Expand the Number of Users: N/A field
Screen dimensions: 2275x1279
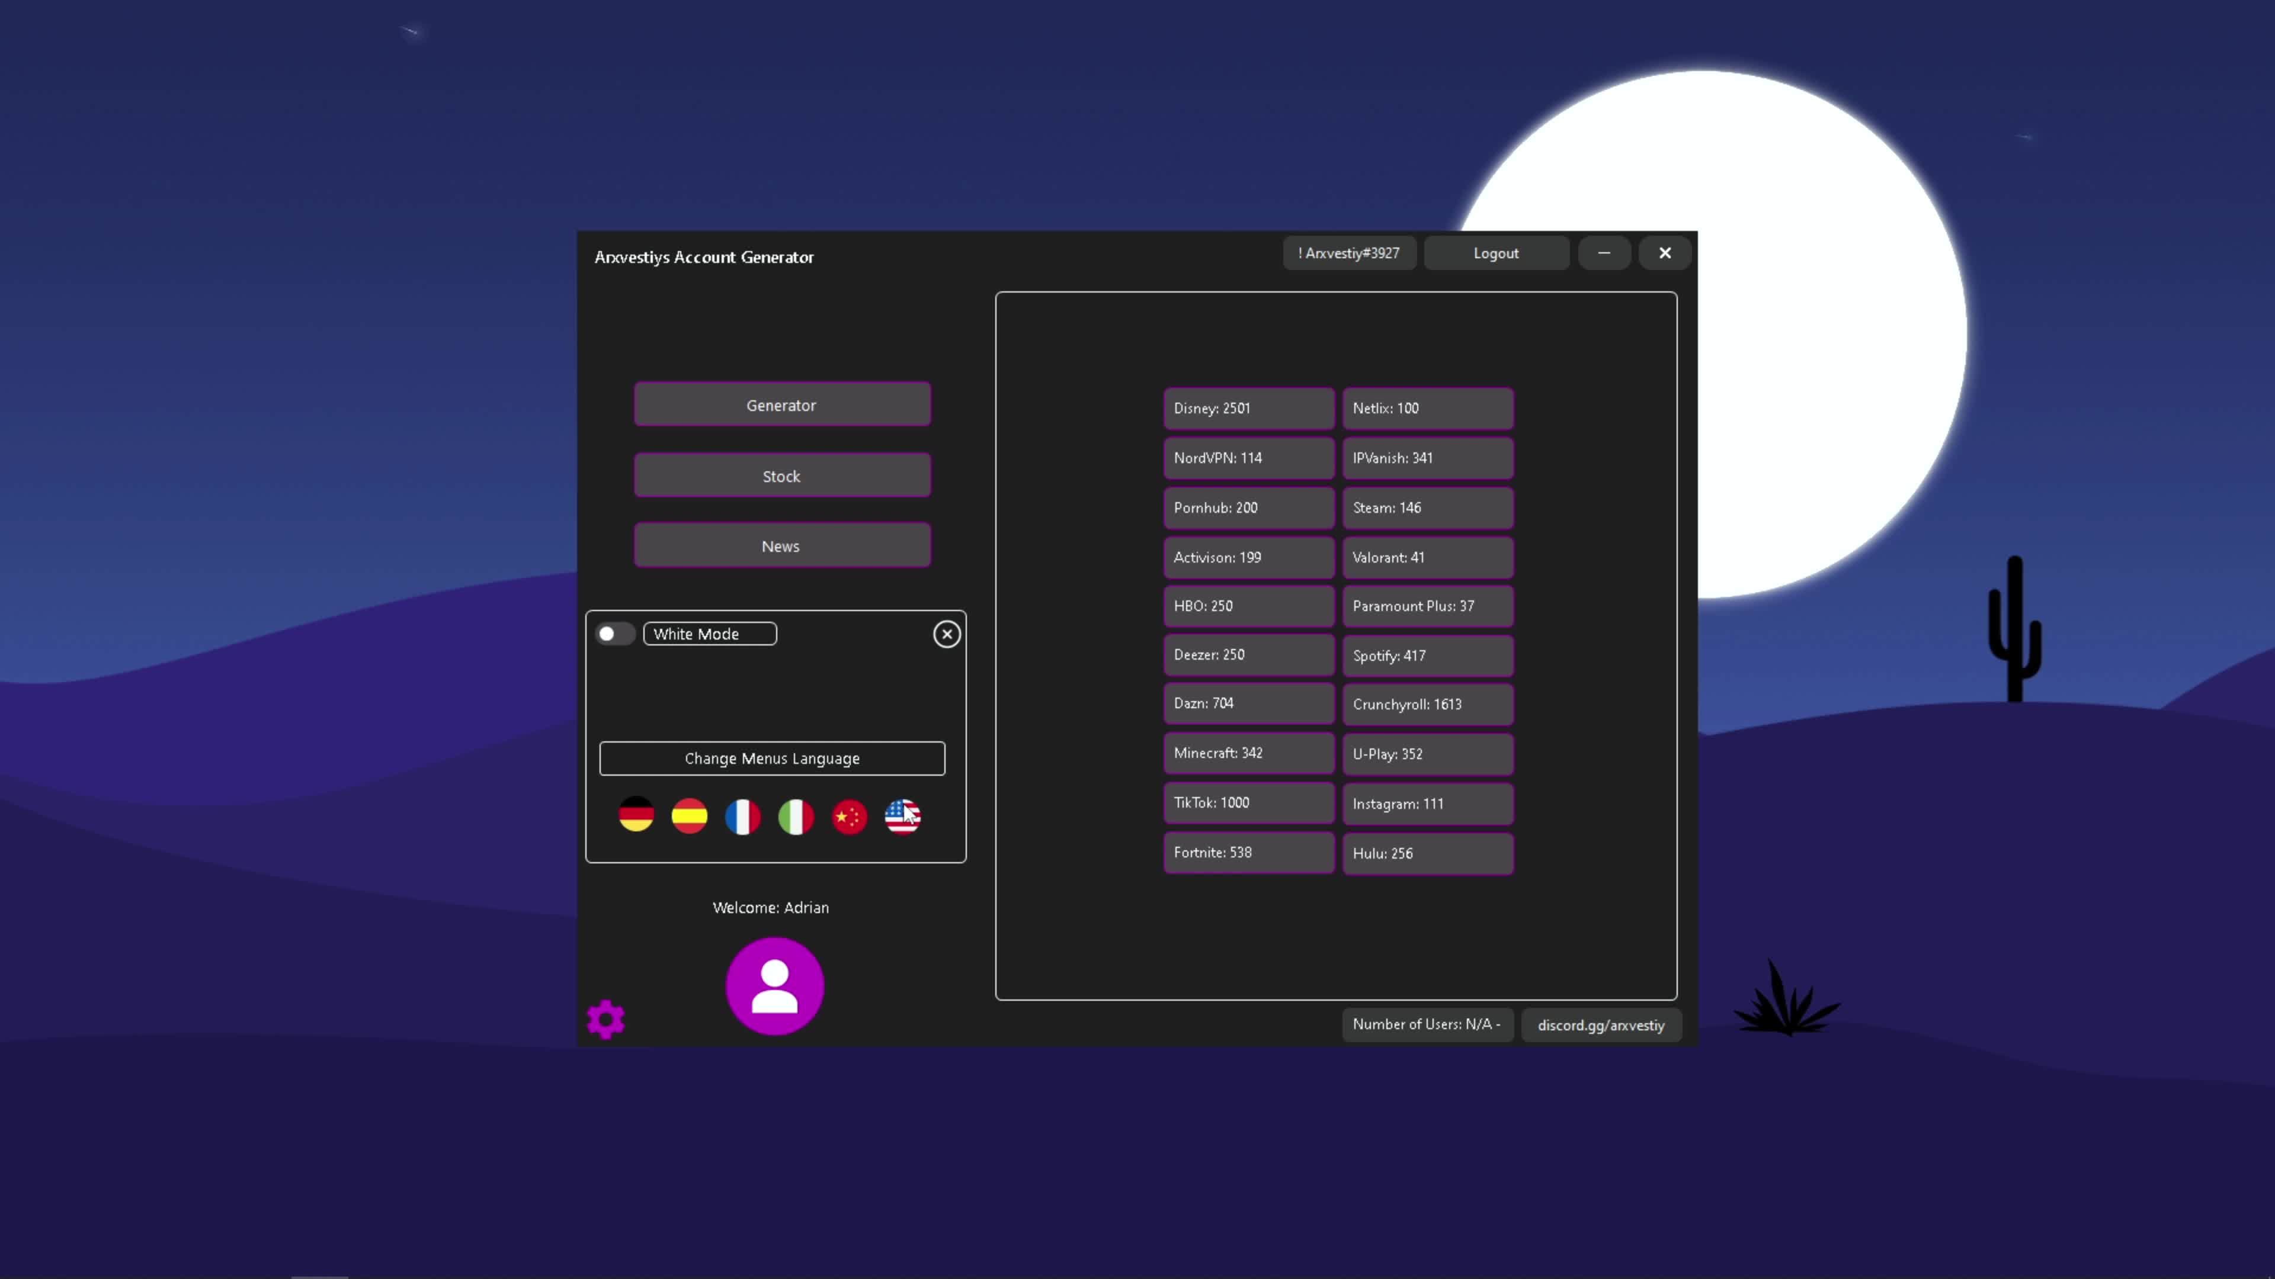[1426, 1024]
